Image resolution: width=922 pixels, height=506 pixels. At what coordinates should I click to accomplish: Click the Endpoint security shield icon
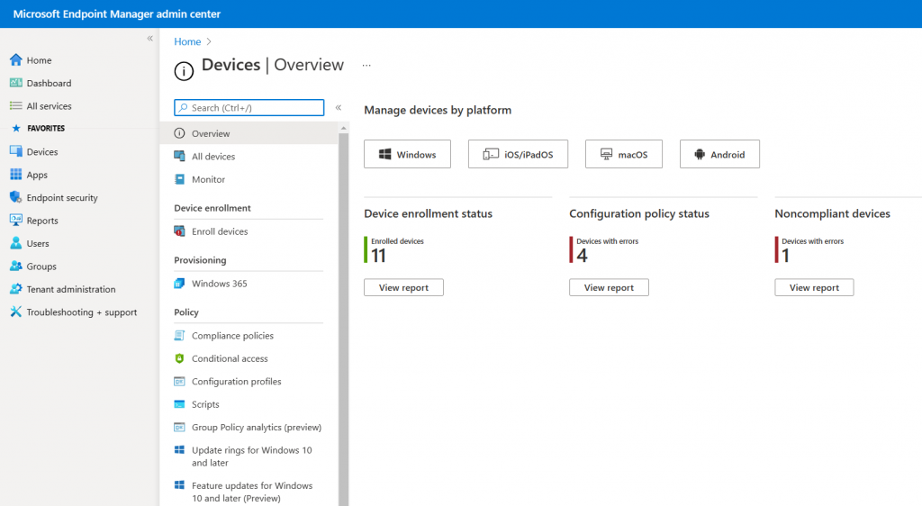[16, 197]
